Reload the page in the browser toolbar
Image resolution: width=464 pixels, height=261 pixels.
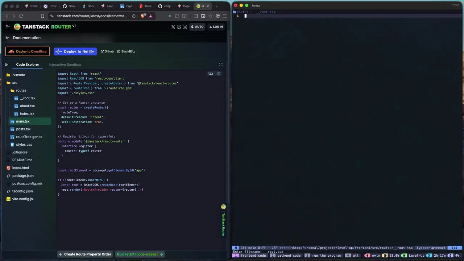21,16
